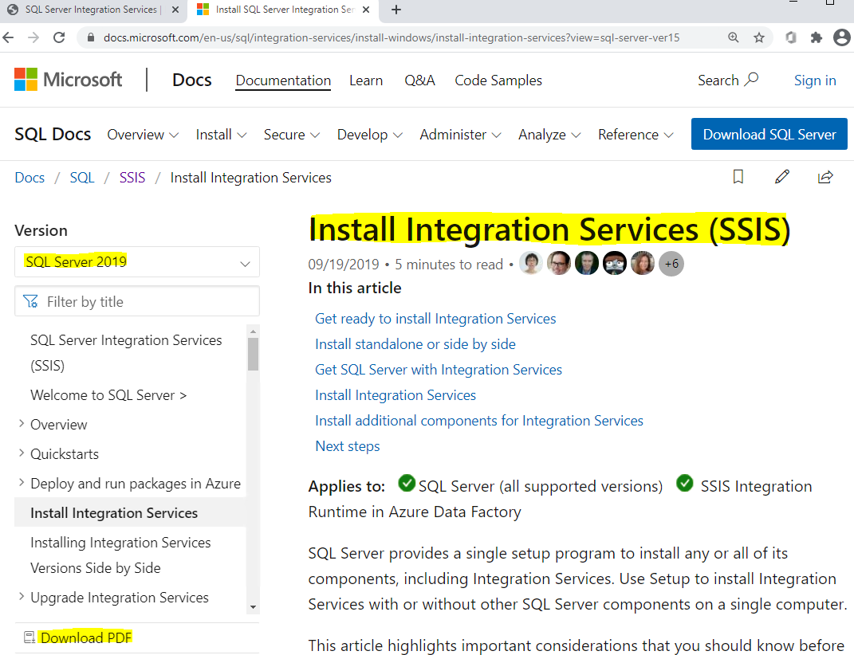854x655 pixels.
Task: Click the Docs breadcrumb link
Action: [30, 178]
